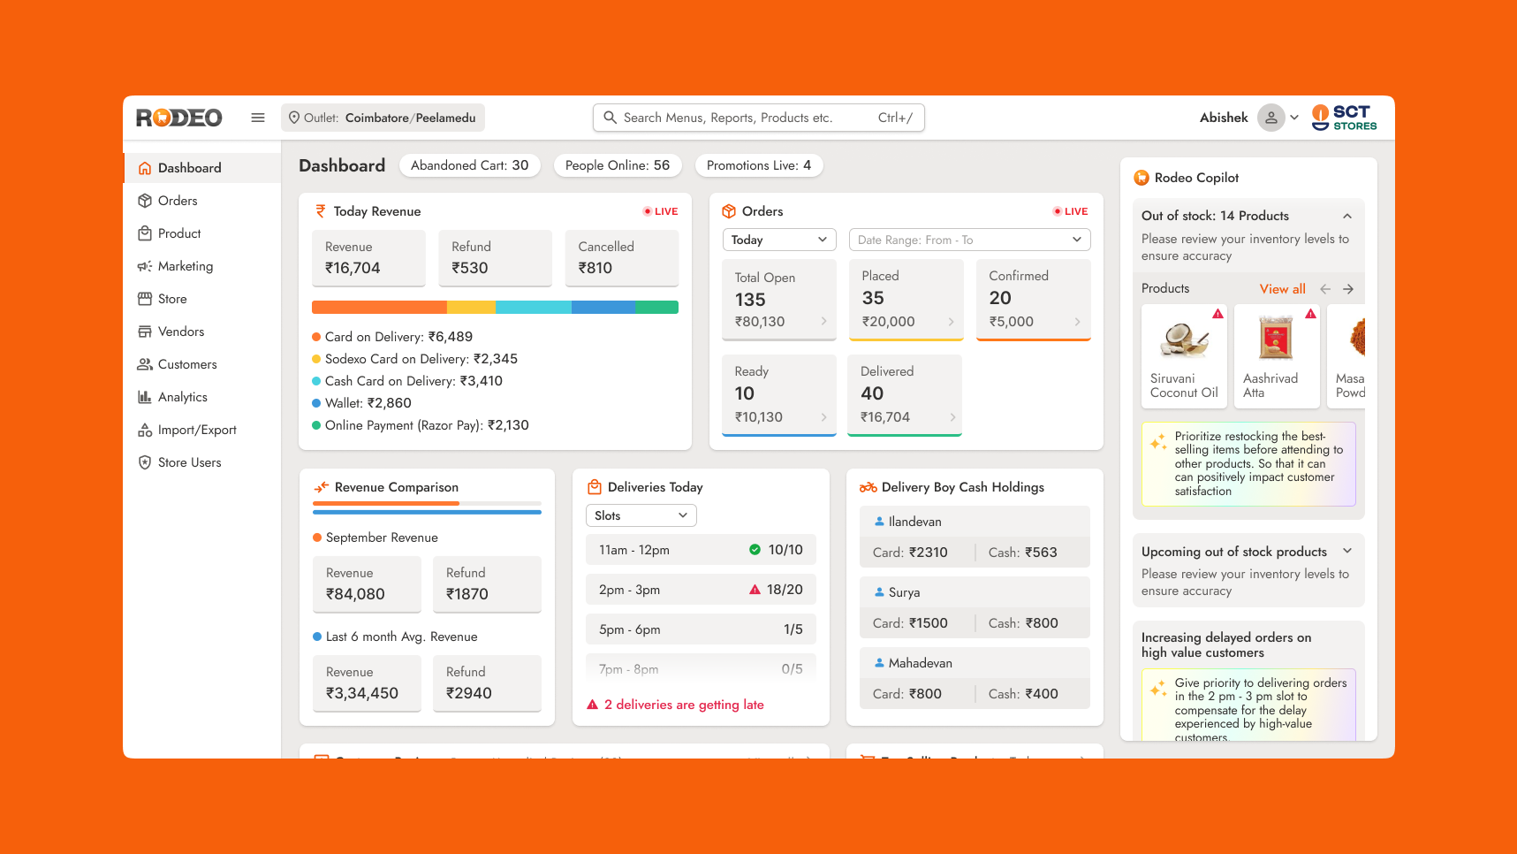Expand Upcoming out of stock products
The image size is (1517, 854).
[1347, 551]
